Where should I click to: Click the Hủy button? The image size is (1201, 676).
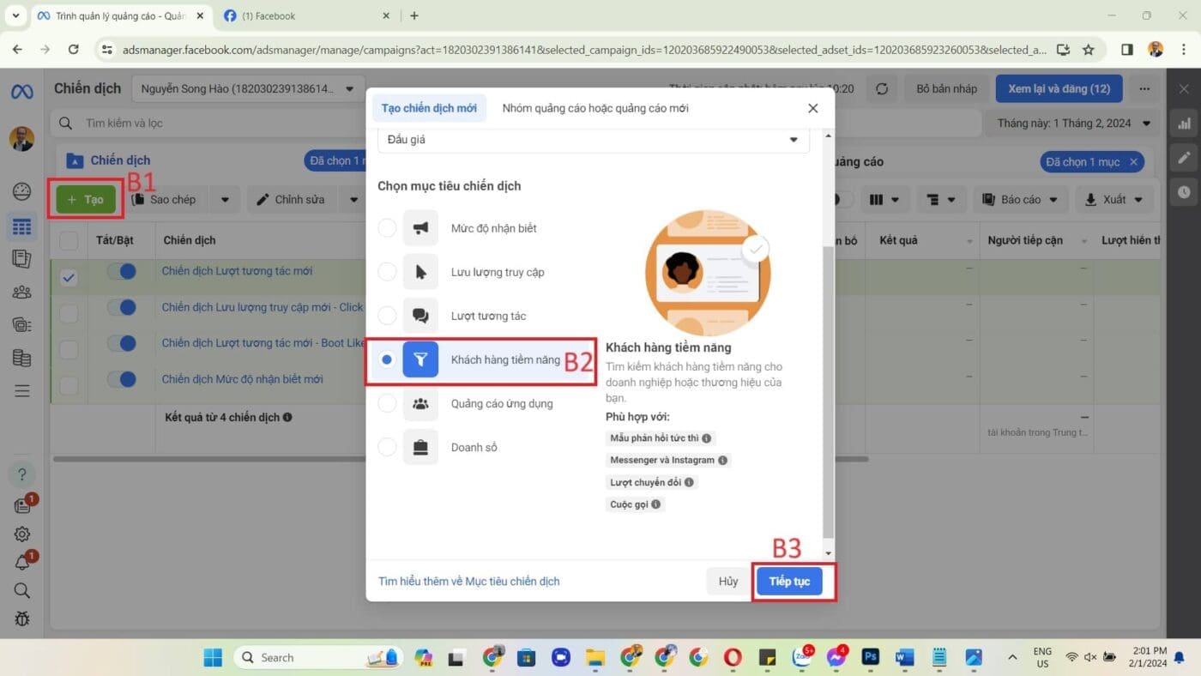[x=728, y=582]
